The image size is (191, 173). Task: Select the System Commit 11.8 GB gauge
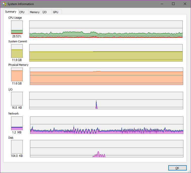17,51
